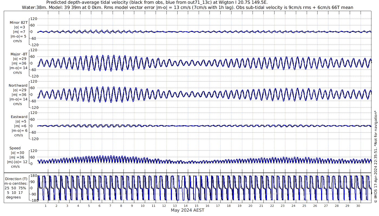The width and height of the screenshot is (379, 216).
Task: Click day '12' on the x-axis
Action: click(x=164, y=206)
